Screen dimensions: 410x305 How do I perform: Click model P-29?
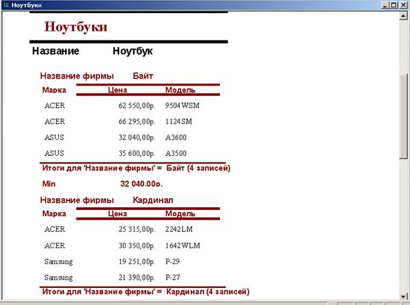[172, 261]
